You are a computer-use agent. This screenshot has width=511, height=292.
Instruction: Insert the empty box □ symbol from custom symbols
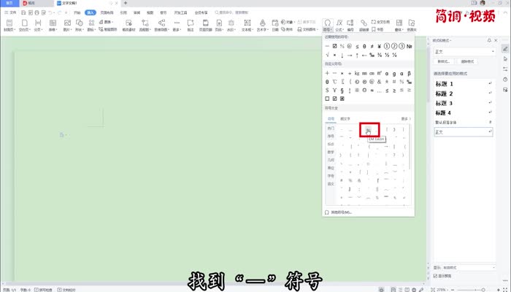click(327, 99)
